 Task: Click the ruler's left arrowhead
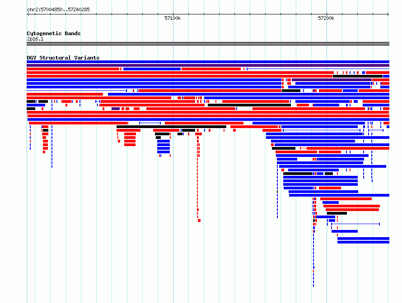[x=28, y=14]
